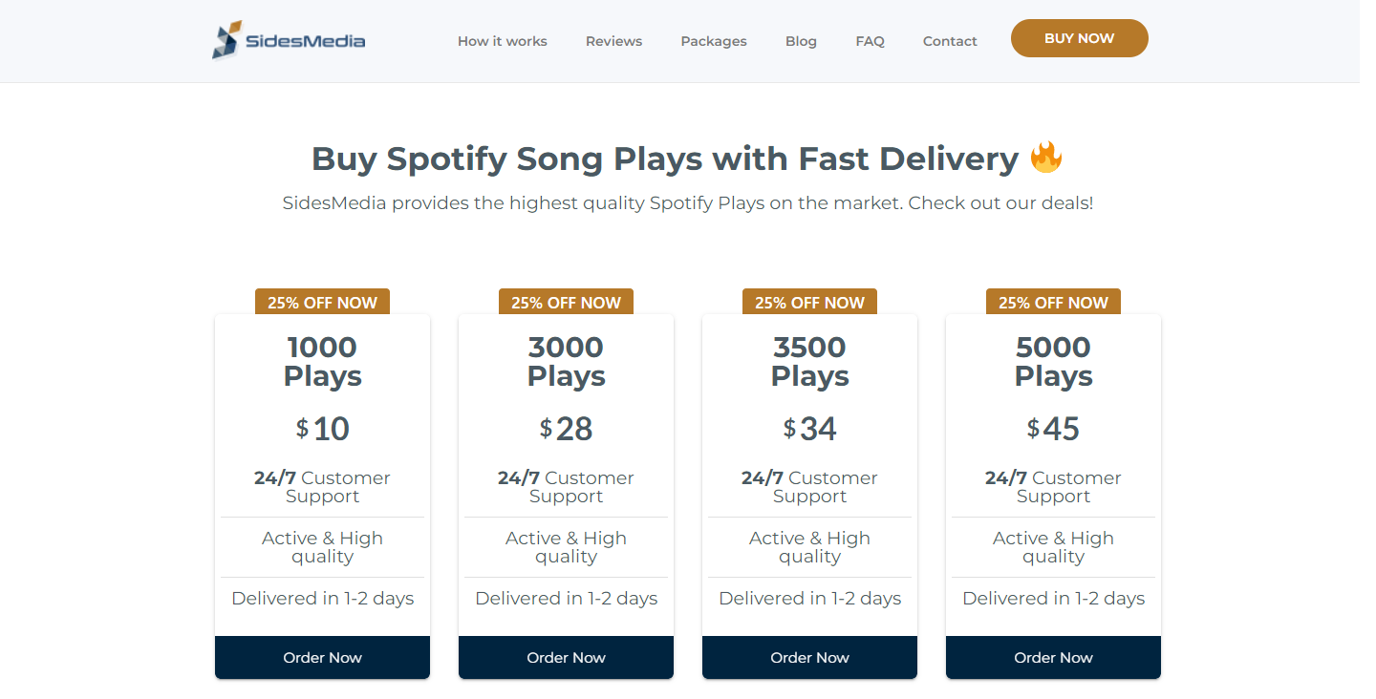
Task: Click the 25% OFF badge above 5000 Plays
Action: (x=1053, y=302)
